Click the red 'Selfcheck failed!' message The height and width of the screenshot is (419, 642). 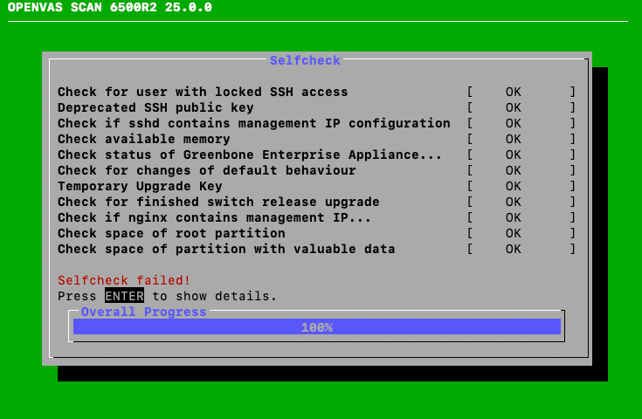[124, 280]
